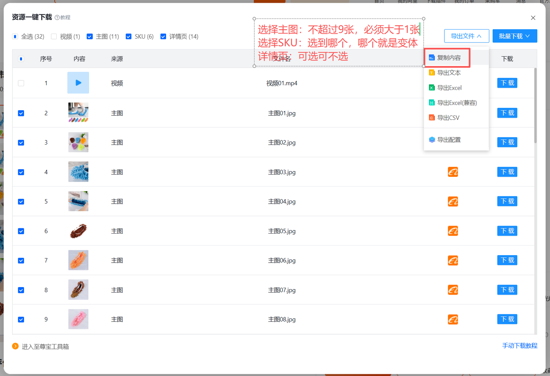Click the 下载 button for 主图01.jpg

pos(507,113)
